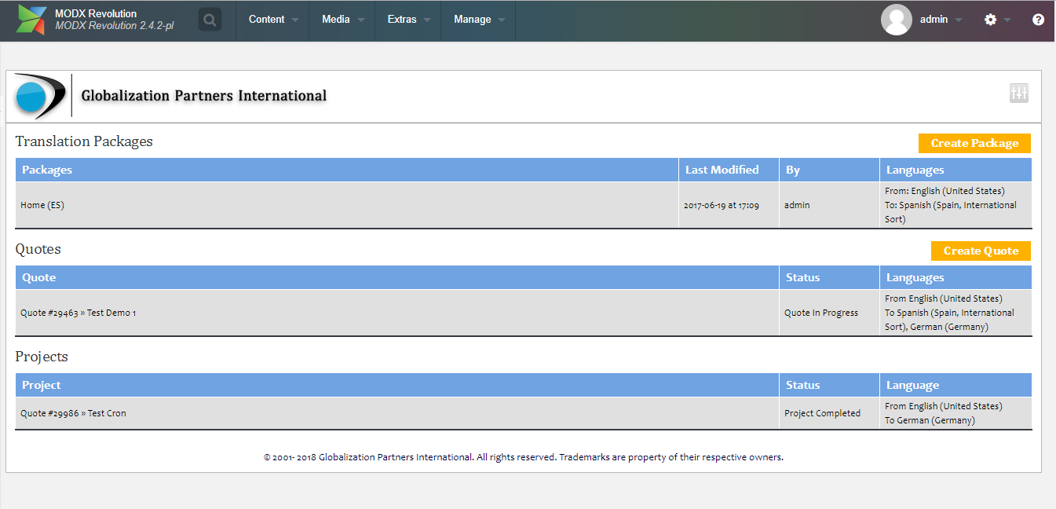Open the Extras menu
The width and height of the screenshot is (1056, 509).
408,20
